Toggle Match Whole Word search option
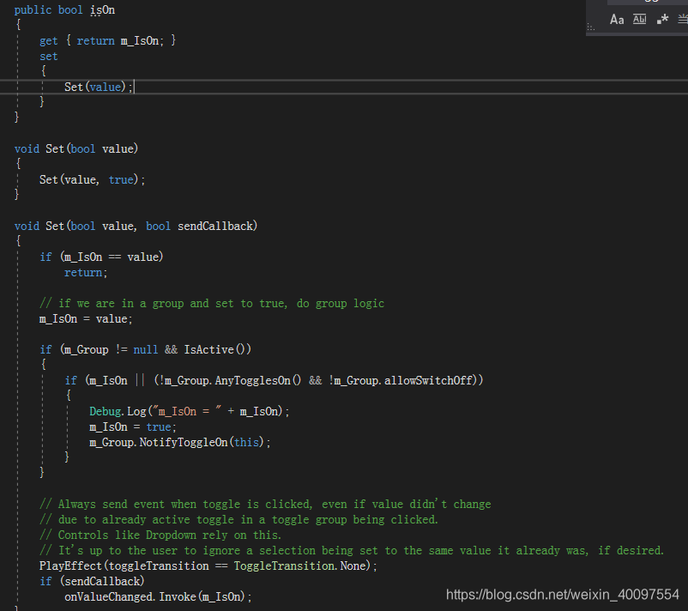 [641, 19]
